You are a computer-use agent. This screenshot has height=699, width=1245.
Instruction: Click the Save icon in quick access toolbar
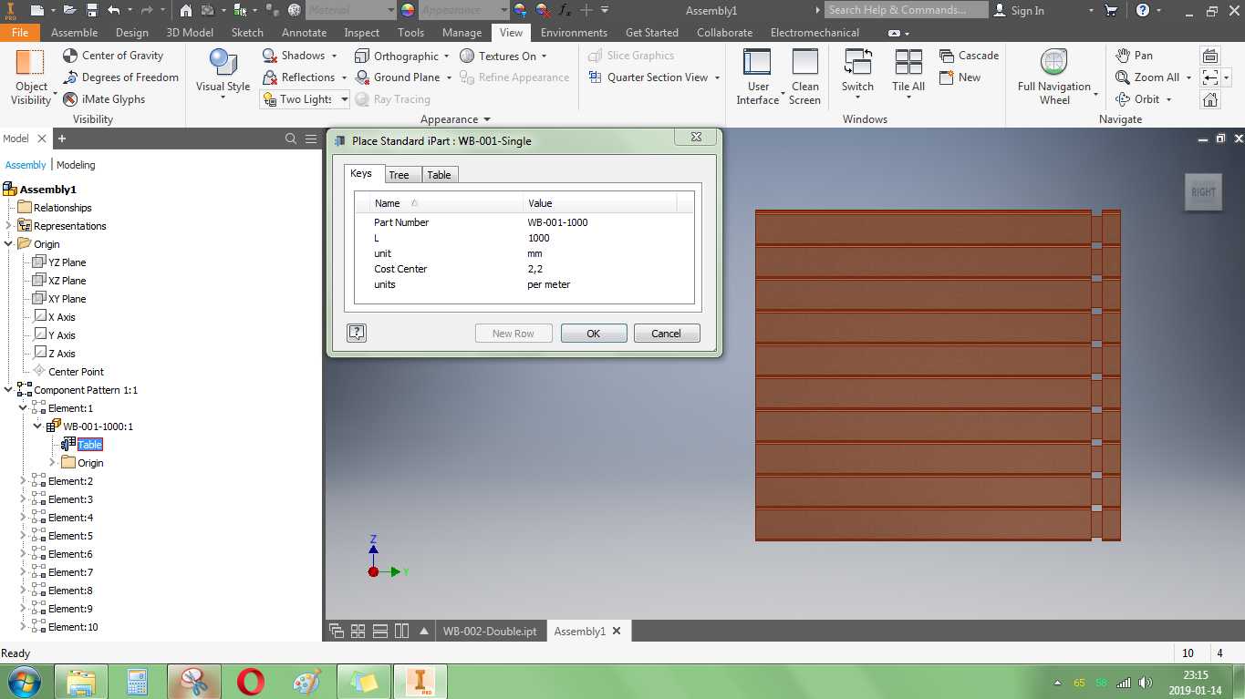click(x=92, y=11)
